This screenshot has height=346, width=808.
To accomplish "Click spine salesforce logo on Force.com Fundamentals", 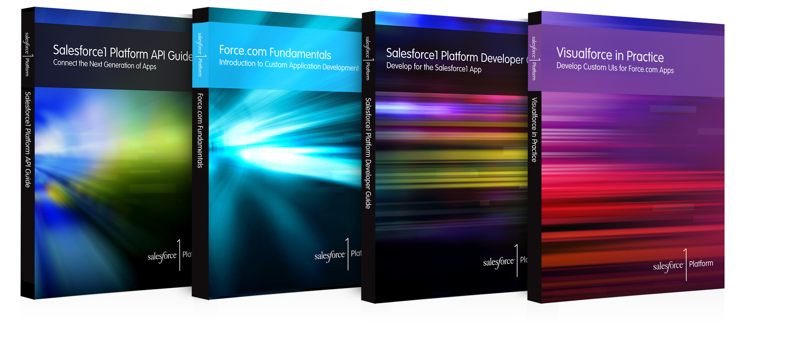I will point(201,55).
